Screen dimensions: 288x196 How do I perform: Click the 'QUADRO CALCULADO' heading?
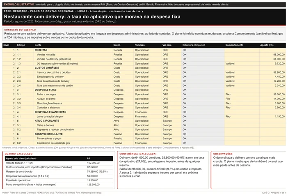(x=18, y=154)
